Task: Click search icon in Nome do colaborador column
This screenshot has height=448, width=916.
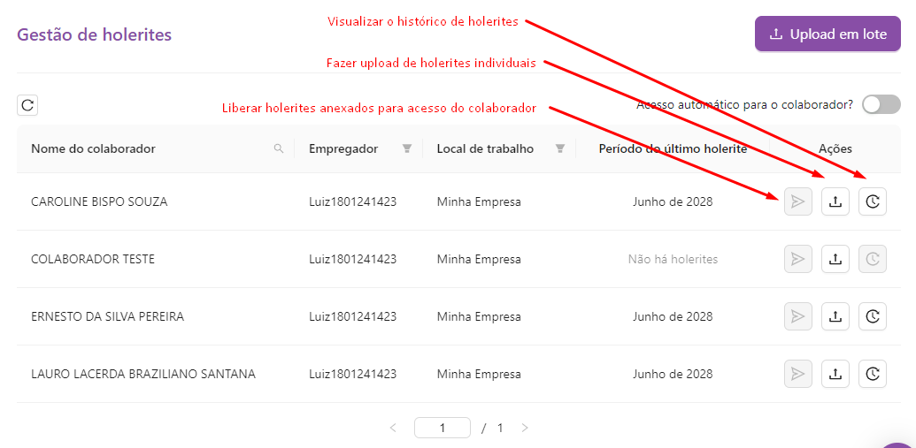Action: coord(279,148)
